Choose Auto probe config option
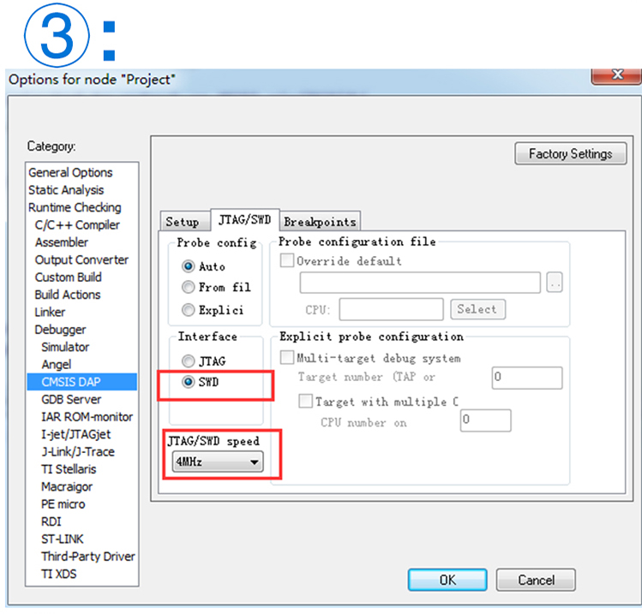The width and height of the screenshot is (642, 614). click(x=189, y=266)
